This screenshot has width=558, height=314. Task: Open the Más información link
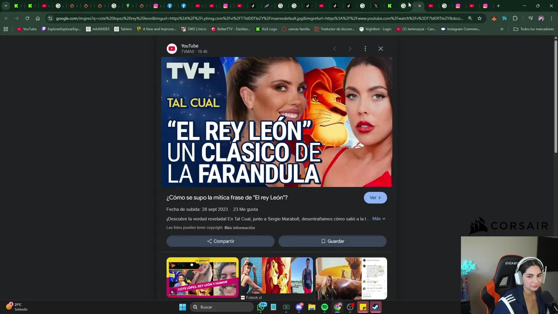point(239,228)
